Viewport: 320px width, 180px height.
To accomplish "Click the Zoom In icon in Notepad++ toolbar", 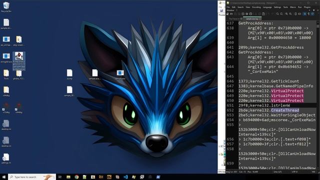I will (x=286, y=14).
